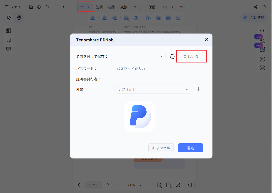Click the print icon
The height and width of the screenshot is (193, 272).
pos(39,7)
